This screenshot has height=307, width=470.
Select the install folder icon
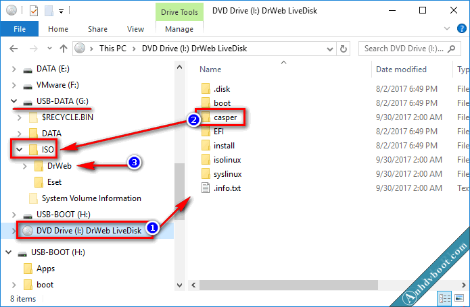pyautogui.click(x=206, y=146)
